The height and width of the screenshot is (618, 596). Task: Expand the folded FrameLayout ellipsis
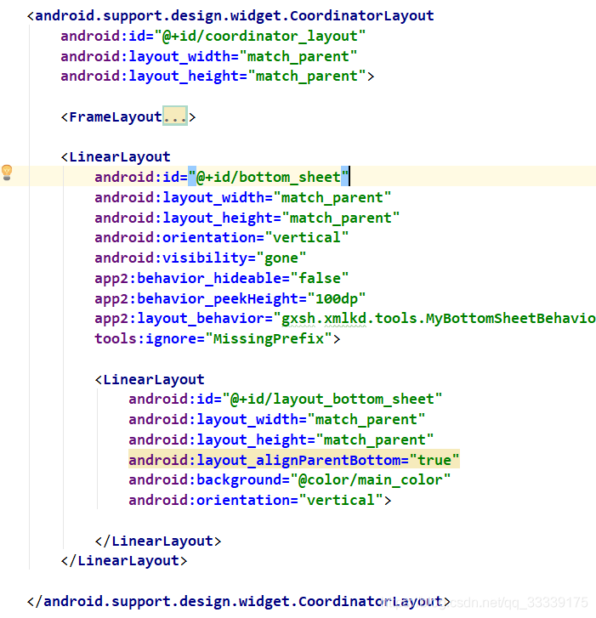coord(175,116)
